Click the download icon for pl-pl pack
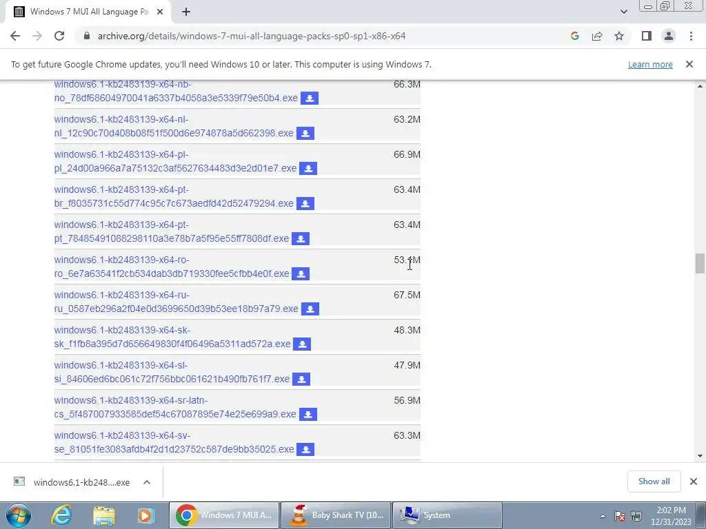706x529 pixels. pos(308,168)
